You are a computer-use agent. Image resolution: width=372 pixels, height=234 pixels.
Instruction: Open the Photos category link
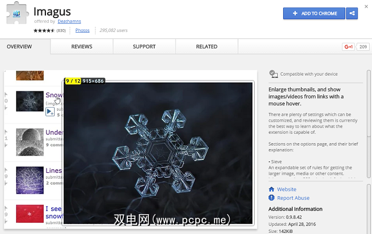pos(83,30)
